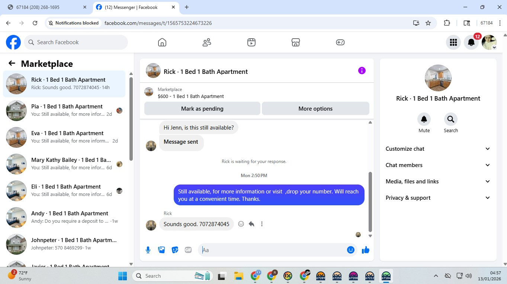Open Johnpeter conversation in the list
The width and height of the screenshot is (507, 284).
(64, 244)
